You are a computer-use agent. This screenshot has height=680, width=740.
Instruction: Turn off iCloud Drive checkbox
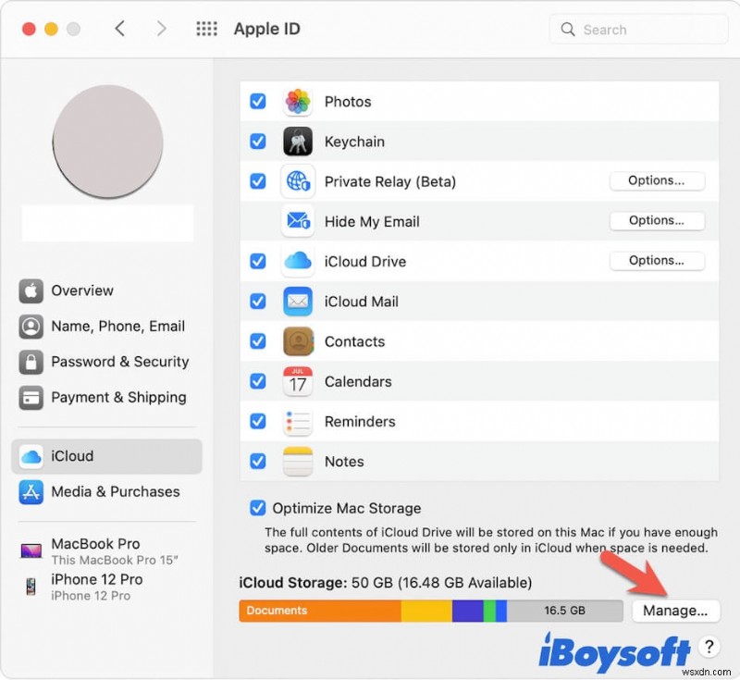click(258, 261)
